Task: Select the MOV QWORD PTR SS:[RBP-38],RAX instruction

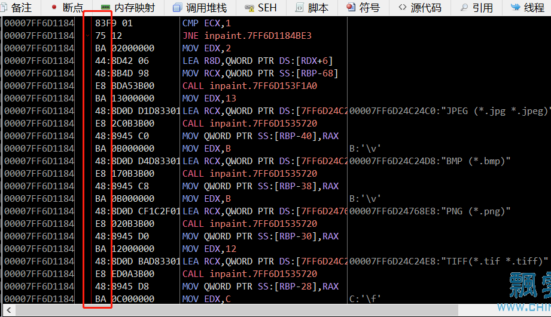Action: [x=260, y=186]
